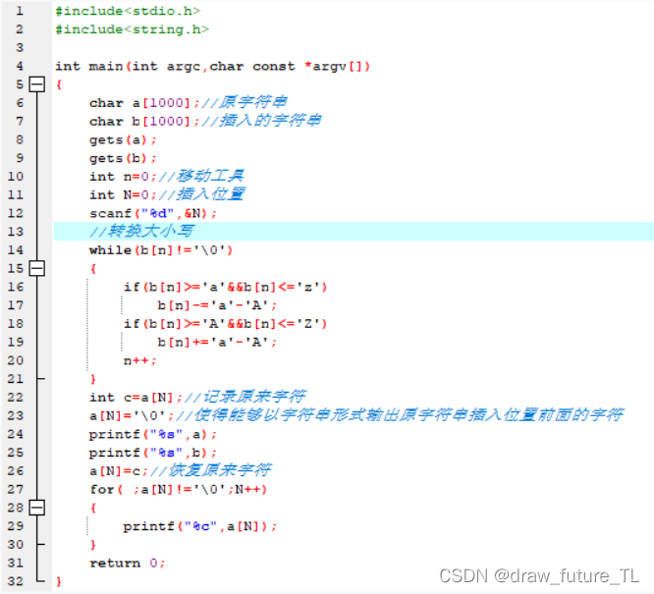This screenshot has height=594, width=654.
Task: Click the comment //插入位置
Action: click(x=201, y=194)
